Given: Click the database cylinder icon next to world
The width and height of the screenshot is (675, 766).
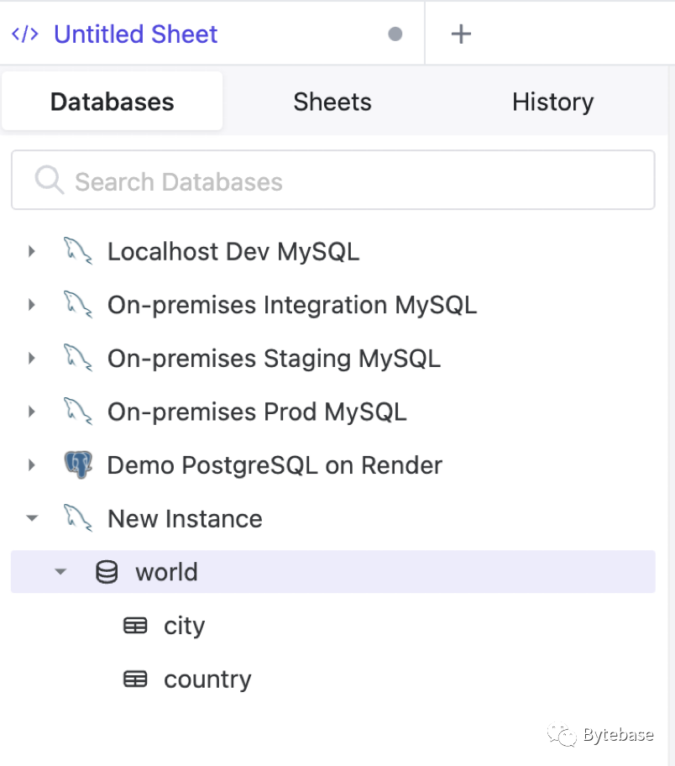Looking at the screenshot, I should (107, 572).
